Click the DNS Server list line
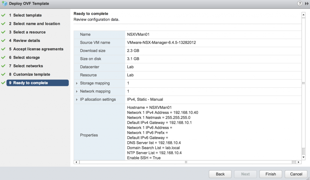The width and height of the screenshot is (310, 180). 154,143
